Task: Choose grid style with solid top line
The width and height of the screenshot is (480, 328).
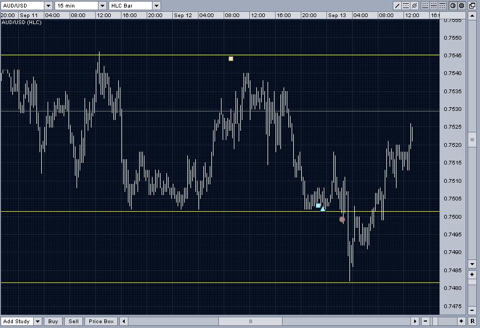Action: tap(442, 5)
